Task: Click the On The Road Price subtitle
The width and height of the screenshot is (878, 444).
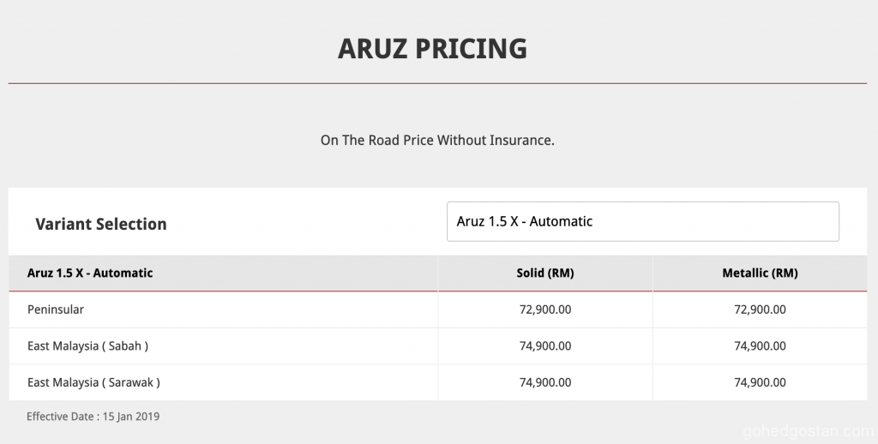Action: pyautogui.click(x=437, y=140)
